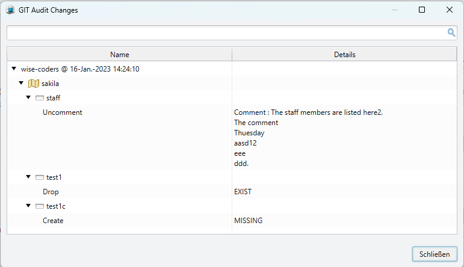The image size is (464, 267).
Task: Collapse the test1 table node
Action: pyautogui.click(x=28, y=177)
